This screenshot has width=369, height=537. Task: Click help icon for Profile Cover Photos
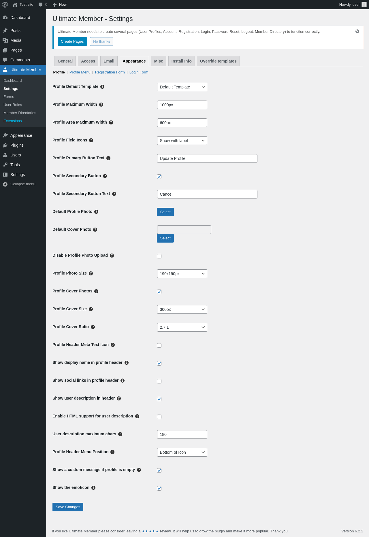point(96,291)
